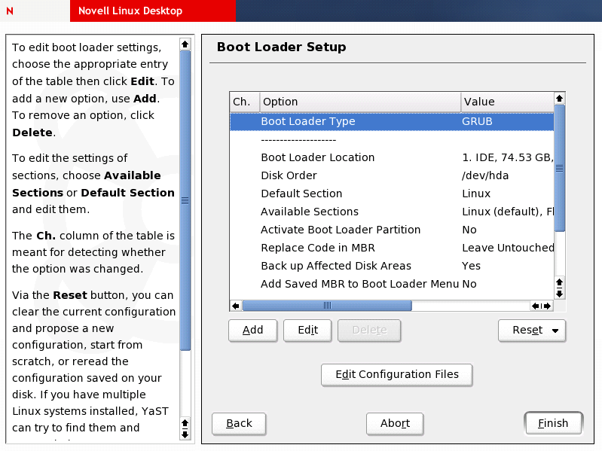Select Activate Boot Loader Partition row
This screenshot has width=602, height=451.
[x=341, y=230]
